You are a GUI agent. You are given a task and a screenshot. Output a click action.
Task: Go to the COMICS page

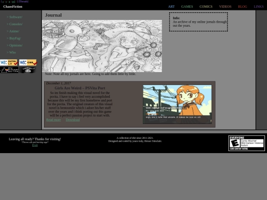(206, 6)
